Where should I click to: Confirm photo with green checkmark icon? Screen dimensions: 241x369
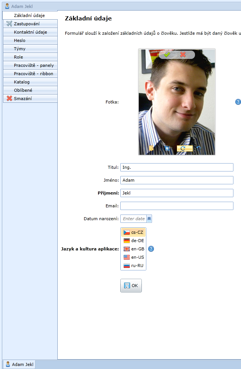point(167,55)
